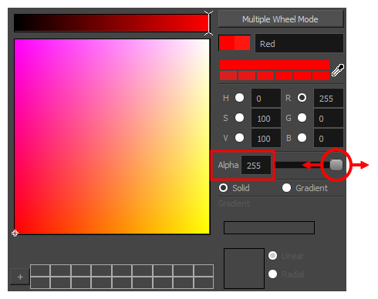Select the H hue radio button
This screenshot has height=299, width=378.
click(239, 98)
